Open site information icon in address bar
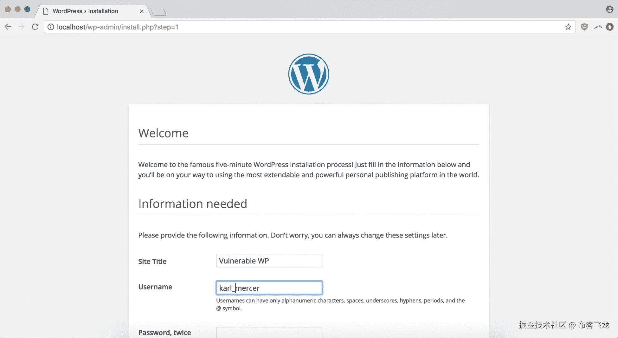Image resolution: width=618 pixels, height=338 pixels. 51,27
